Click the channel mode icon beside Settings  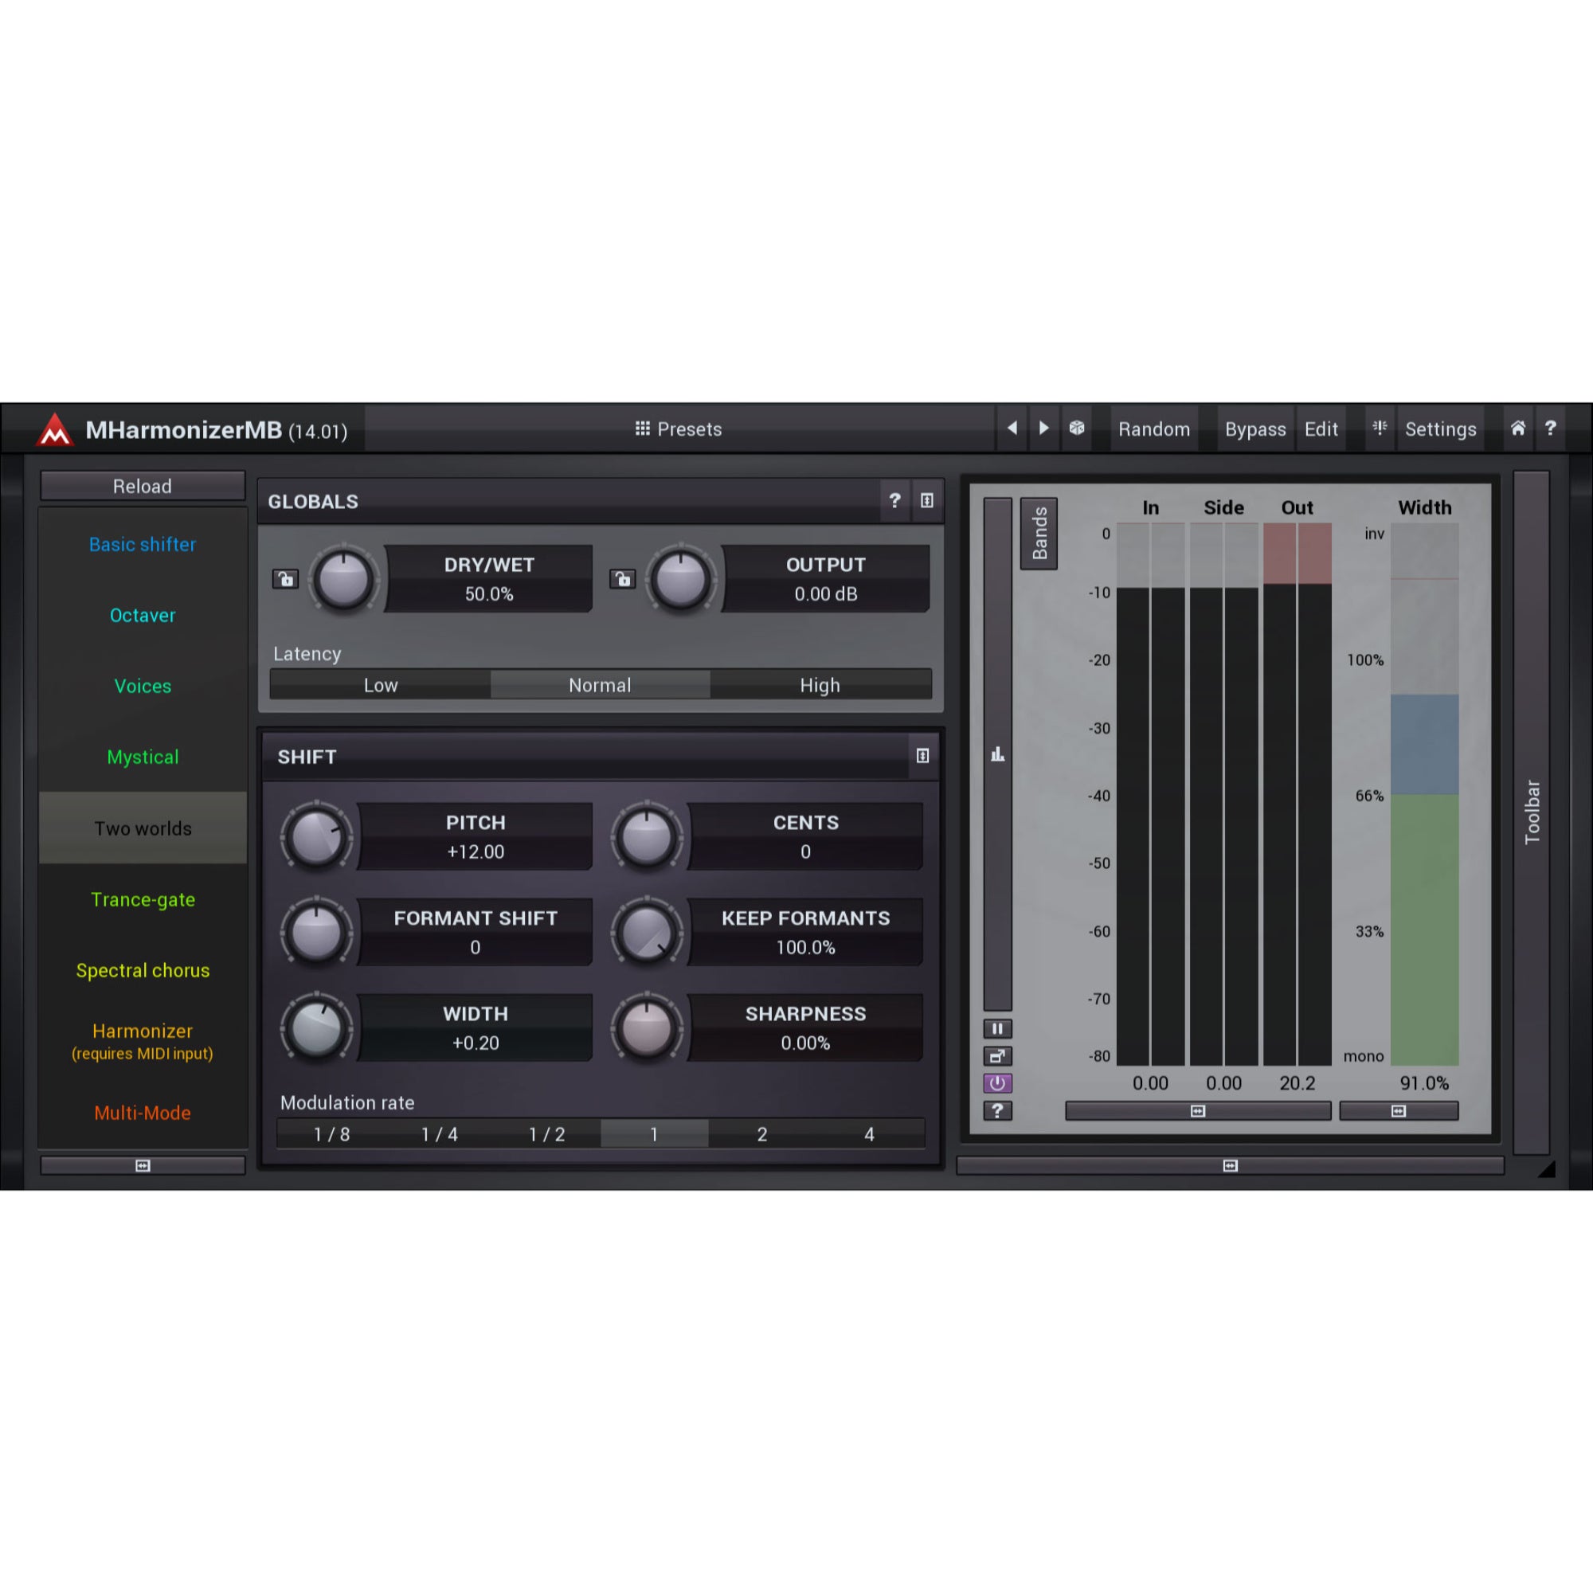(x=1380, y=428)
